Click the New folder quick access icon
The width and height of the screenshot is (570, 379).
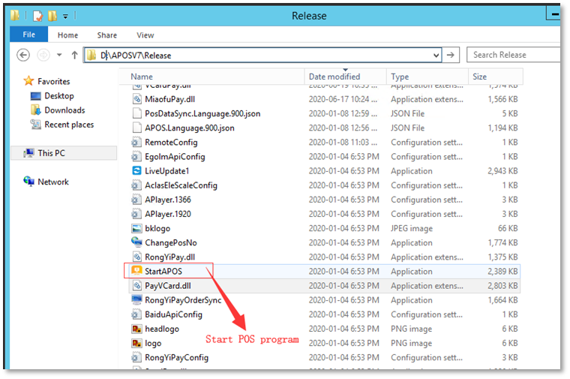point(52,16)
